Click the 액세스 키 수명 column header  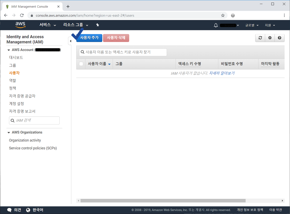pyautogui.click(x=190, y=64)
